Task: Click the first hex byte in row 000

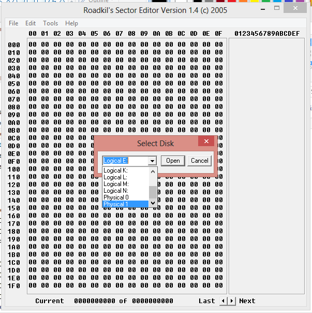Action: 33,45
